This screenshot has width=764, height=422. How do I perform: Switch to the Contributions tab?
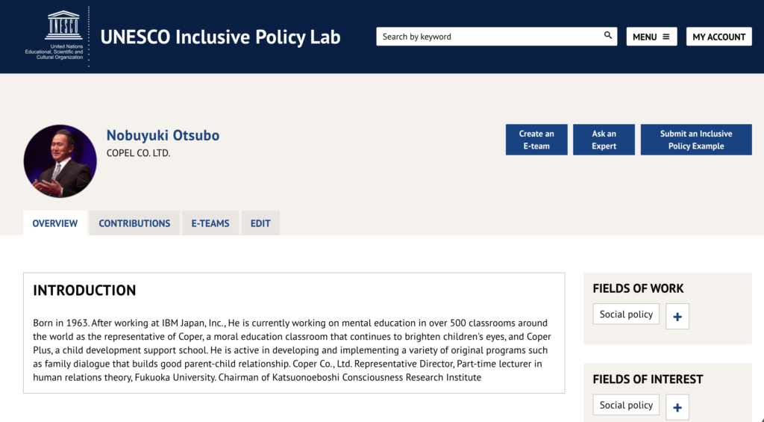point(134,223)
